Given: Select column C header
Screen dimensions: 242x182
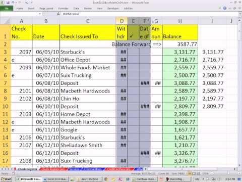Looking at the screenshot, I should pyautogui.click(x=88, y=21).
